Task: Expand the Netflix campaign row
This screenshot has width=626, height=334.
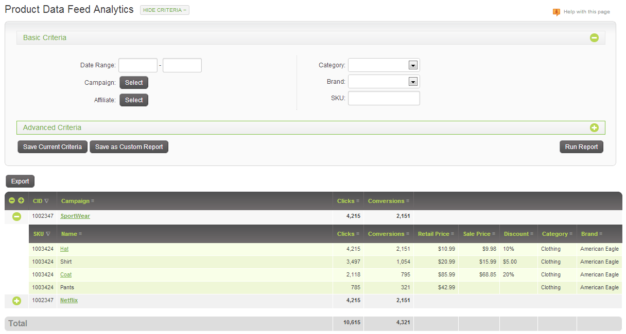Action: [x=16, y=300]
